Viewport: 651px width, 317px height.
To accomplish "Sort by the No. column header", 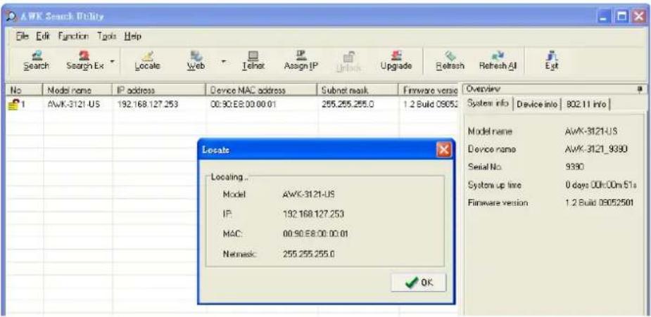I will (x=24, y=90).
